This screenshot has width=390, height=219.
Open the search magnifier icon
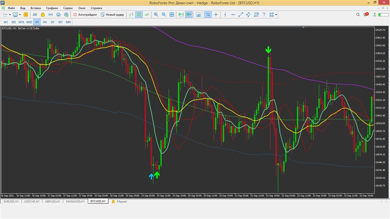point(358,15)
